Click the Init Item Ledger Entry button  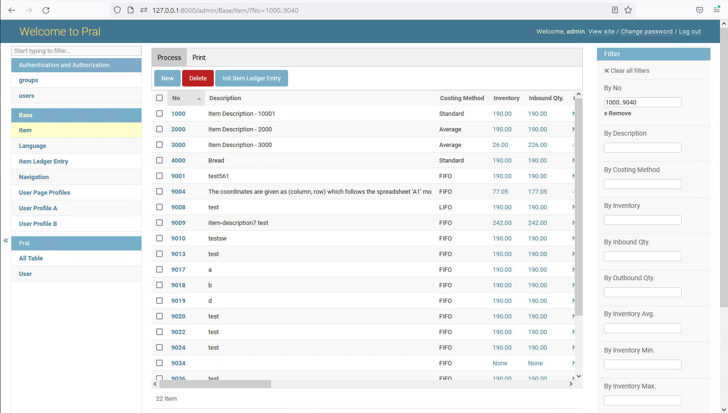point(251,78)
